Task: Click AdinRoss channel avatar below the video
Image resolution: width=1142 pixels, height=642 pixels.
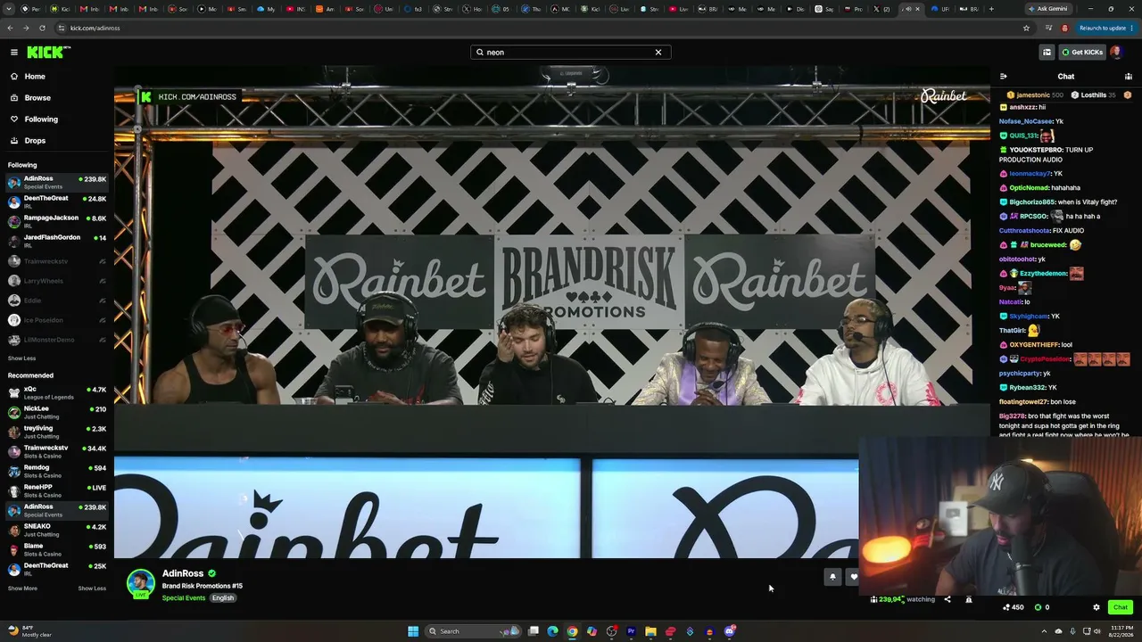Action: pyautogui.click(x=140, y=583)
